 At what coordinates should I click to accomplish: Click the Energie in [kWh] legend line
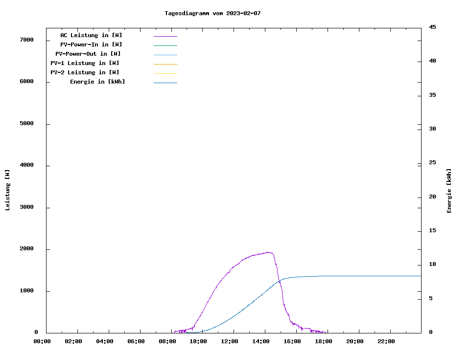pos(165,83)
